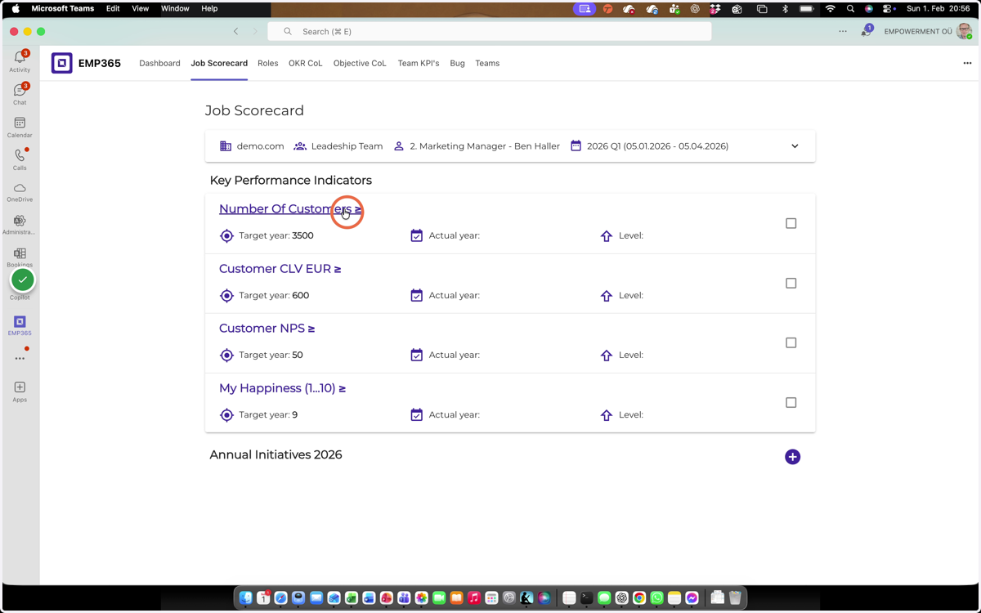Open the Dropbox menu bar icon
The height and width of the screenshot is (613, 981).
714,8
